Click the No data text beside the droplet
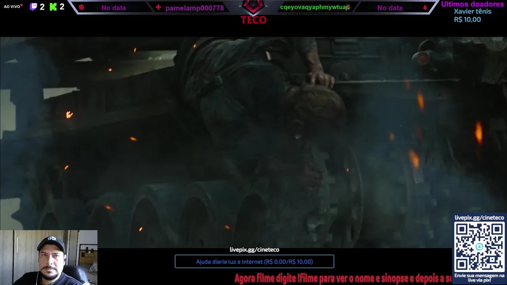This screenshot has width=507, height=285. point(390,8)
